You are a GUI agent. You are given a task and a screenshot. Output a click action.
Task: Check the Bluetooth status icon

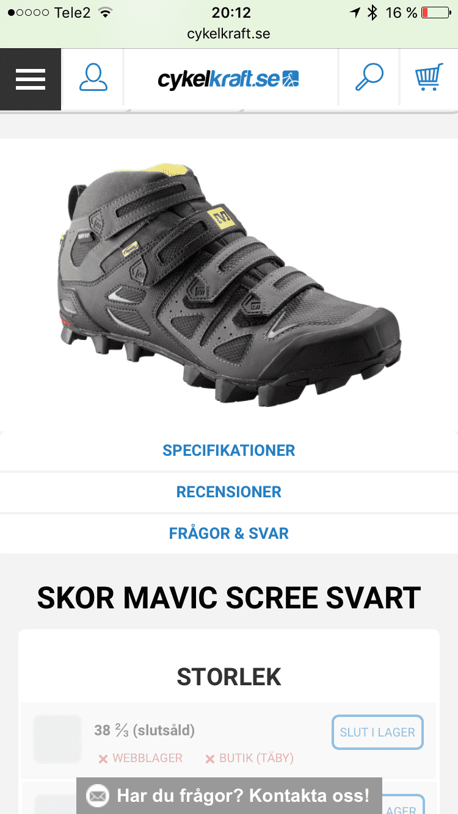pos(373,13)
